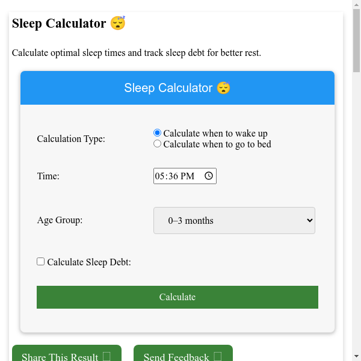Click the icon on Send Feedback button
The image size is (361, 361).
coord(218,357)
